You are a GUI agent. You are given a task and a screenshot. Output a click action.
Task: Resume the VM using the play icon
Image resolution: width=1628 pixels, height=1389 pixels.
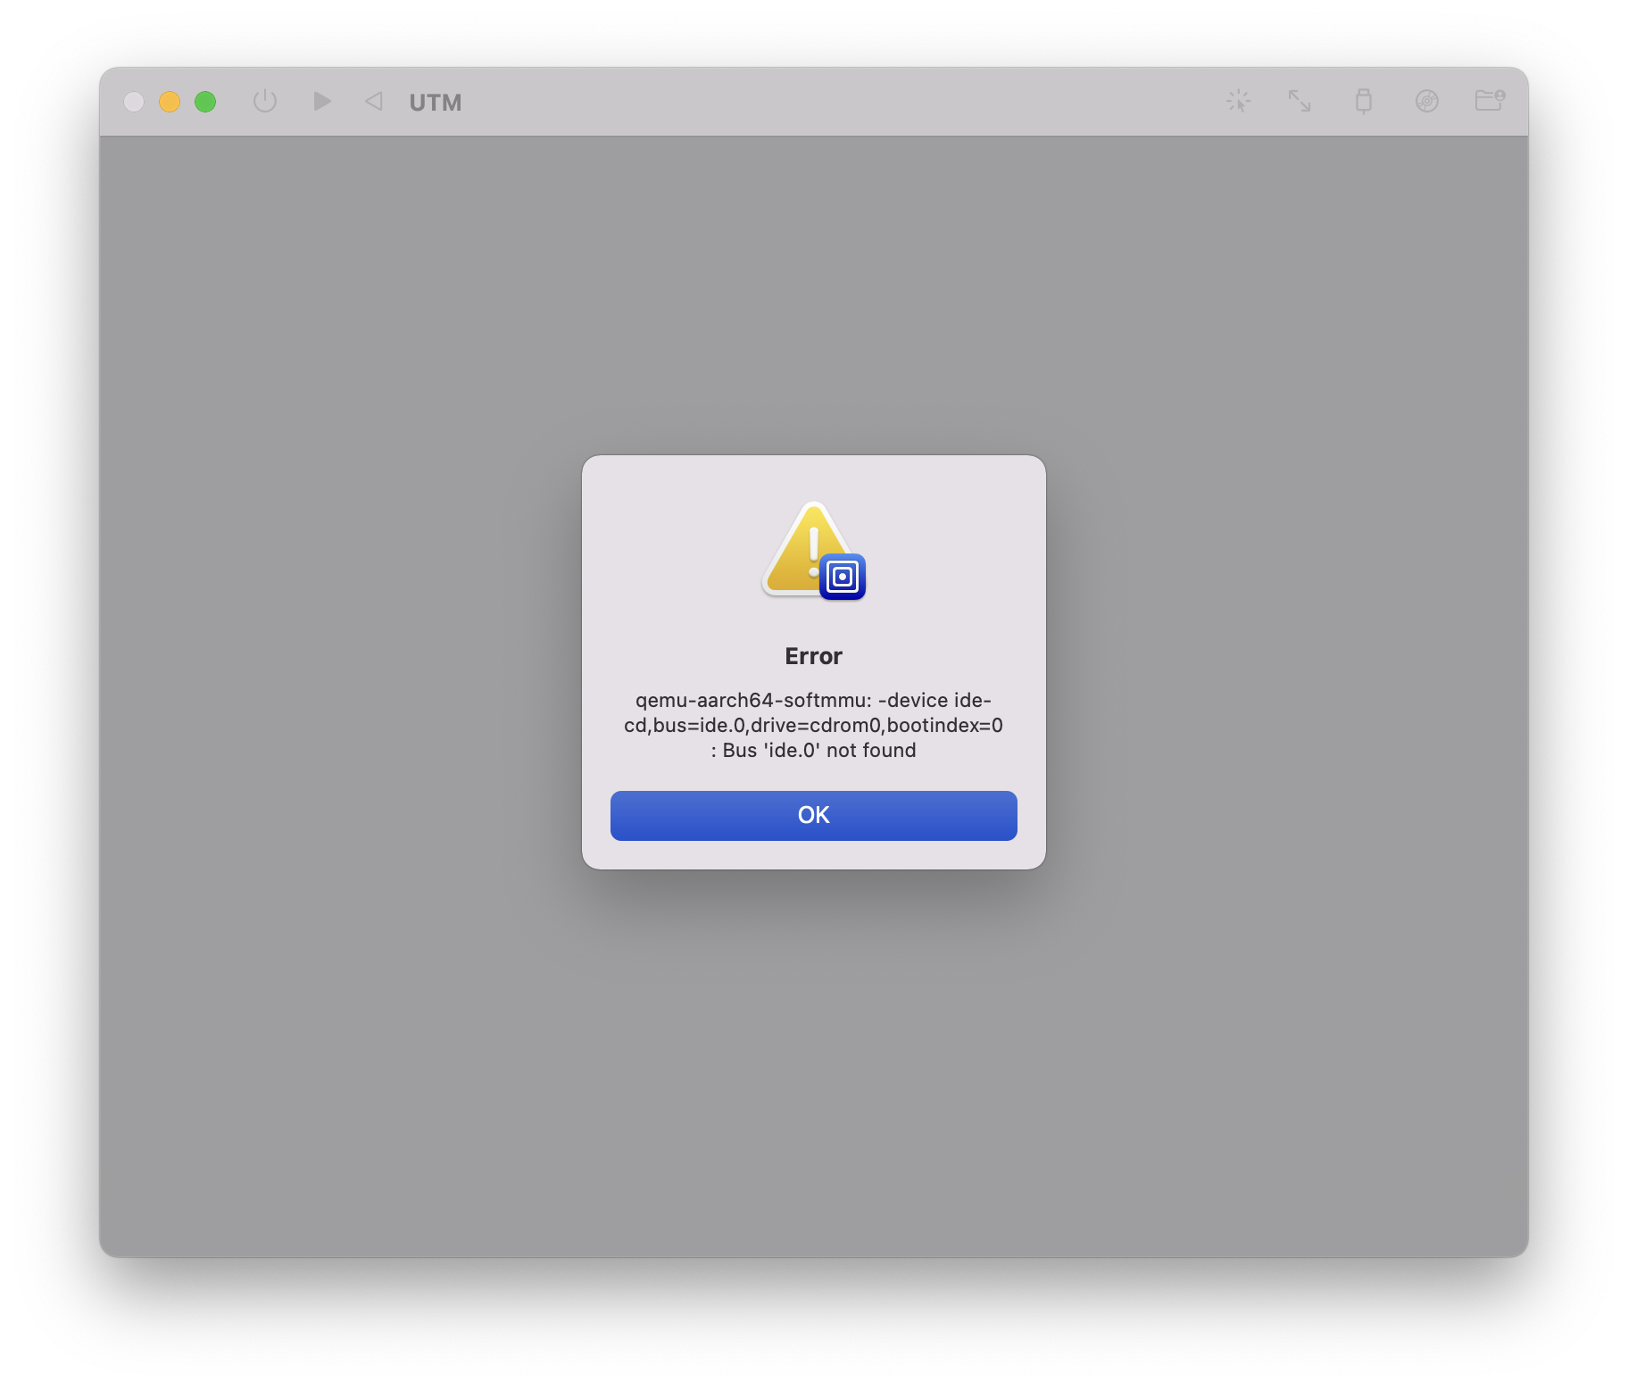pyautogui.click(x=321, y=101)
